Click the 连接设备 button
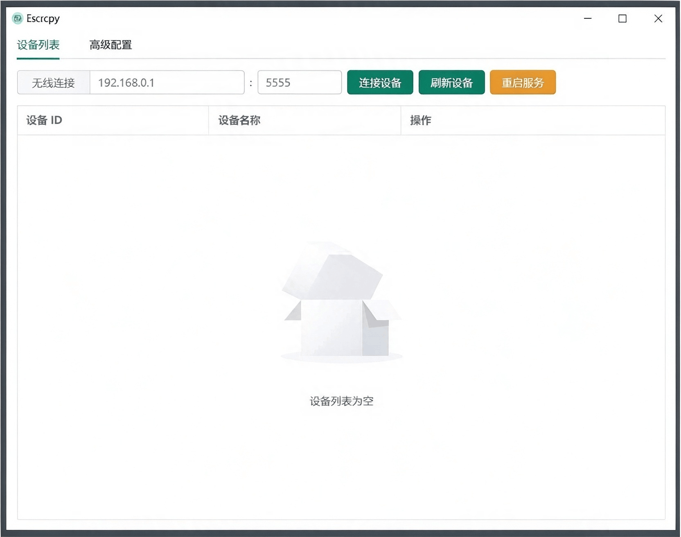This screenshot has width=681, height=537. click(x=380, y=83)
